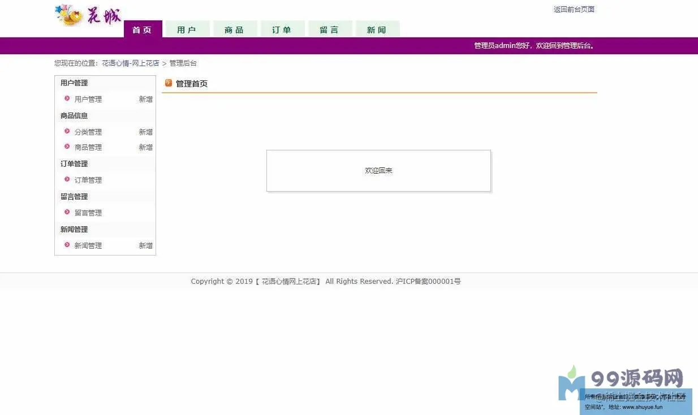Click 新增 next to 新闻管理
The width and height of the screenshot is (698, 415).
click(146, 245)
